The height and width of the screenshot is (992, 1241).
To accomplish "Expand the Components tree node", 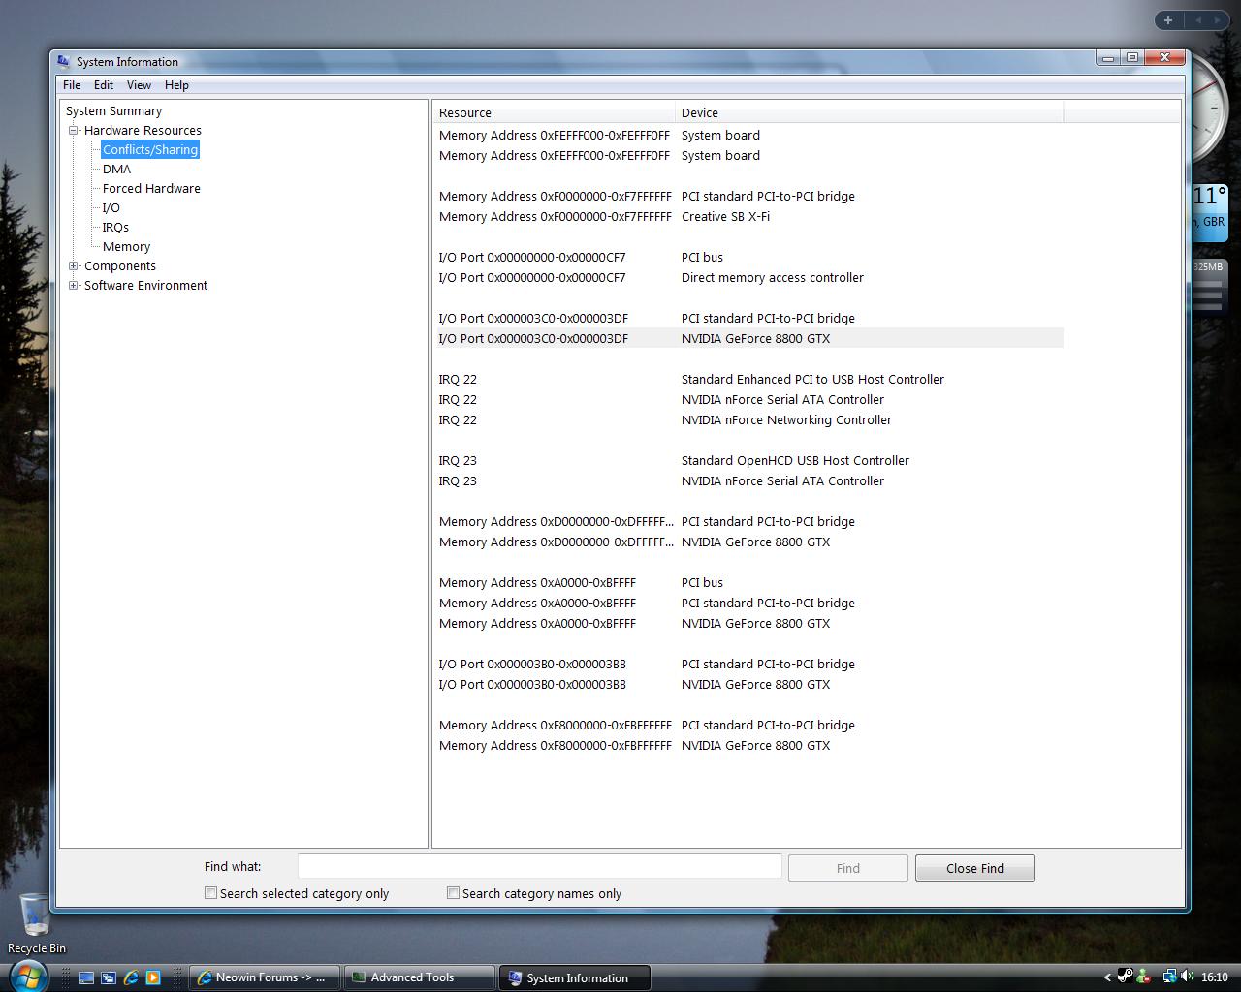I will 73,265.
